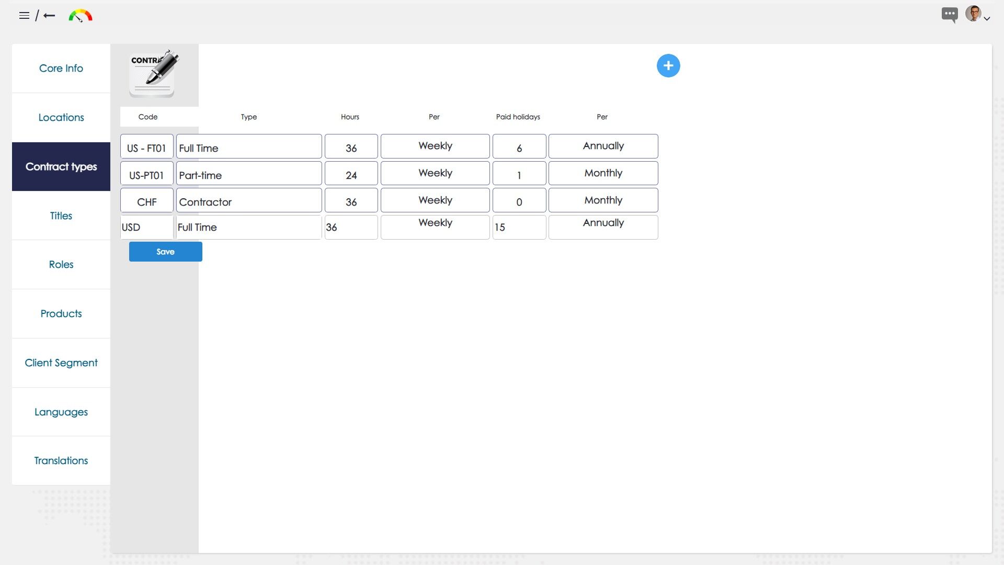
Task: Go to the Translations tab
Action: point(61,461)
